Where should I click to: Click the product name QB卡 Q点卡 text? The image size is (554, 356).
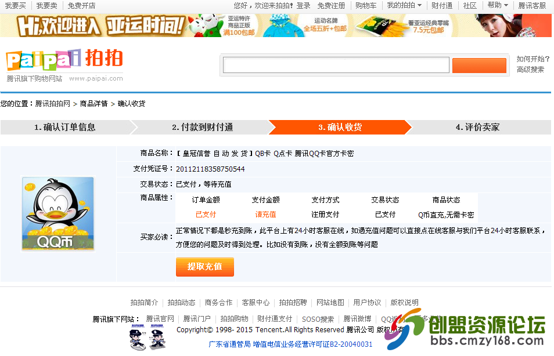[265, 154]
